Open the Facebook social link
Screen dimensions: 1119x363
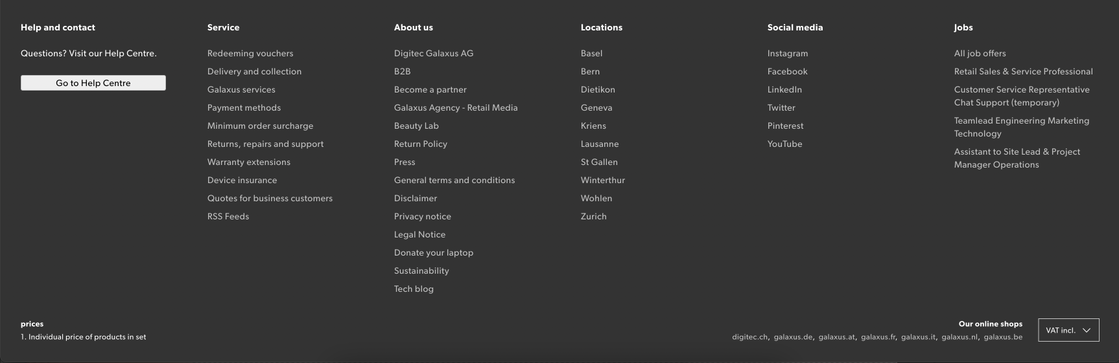[788, 71]
